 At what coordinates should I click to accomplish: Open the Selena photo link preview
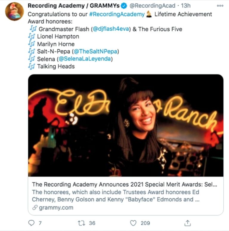pos(126,125)
